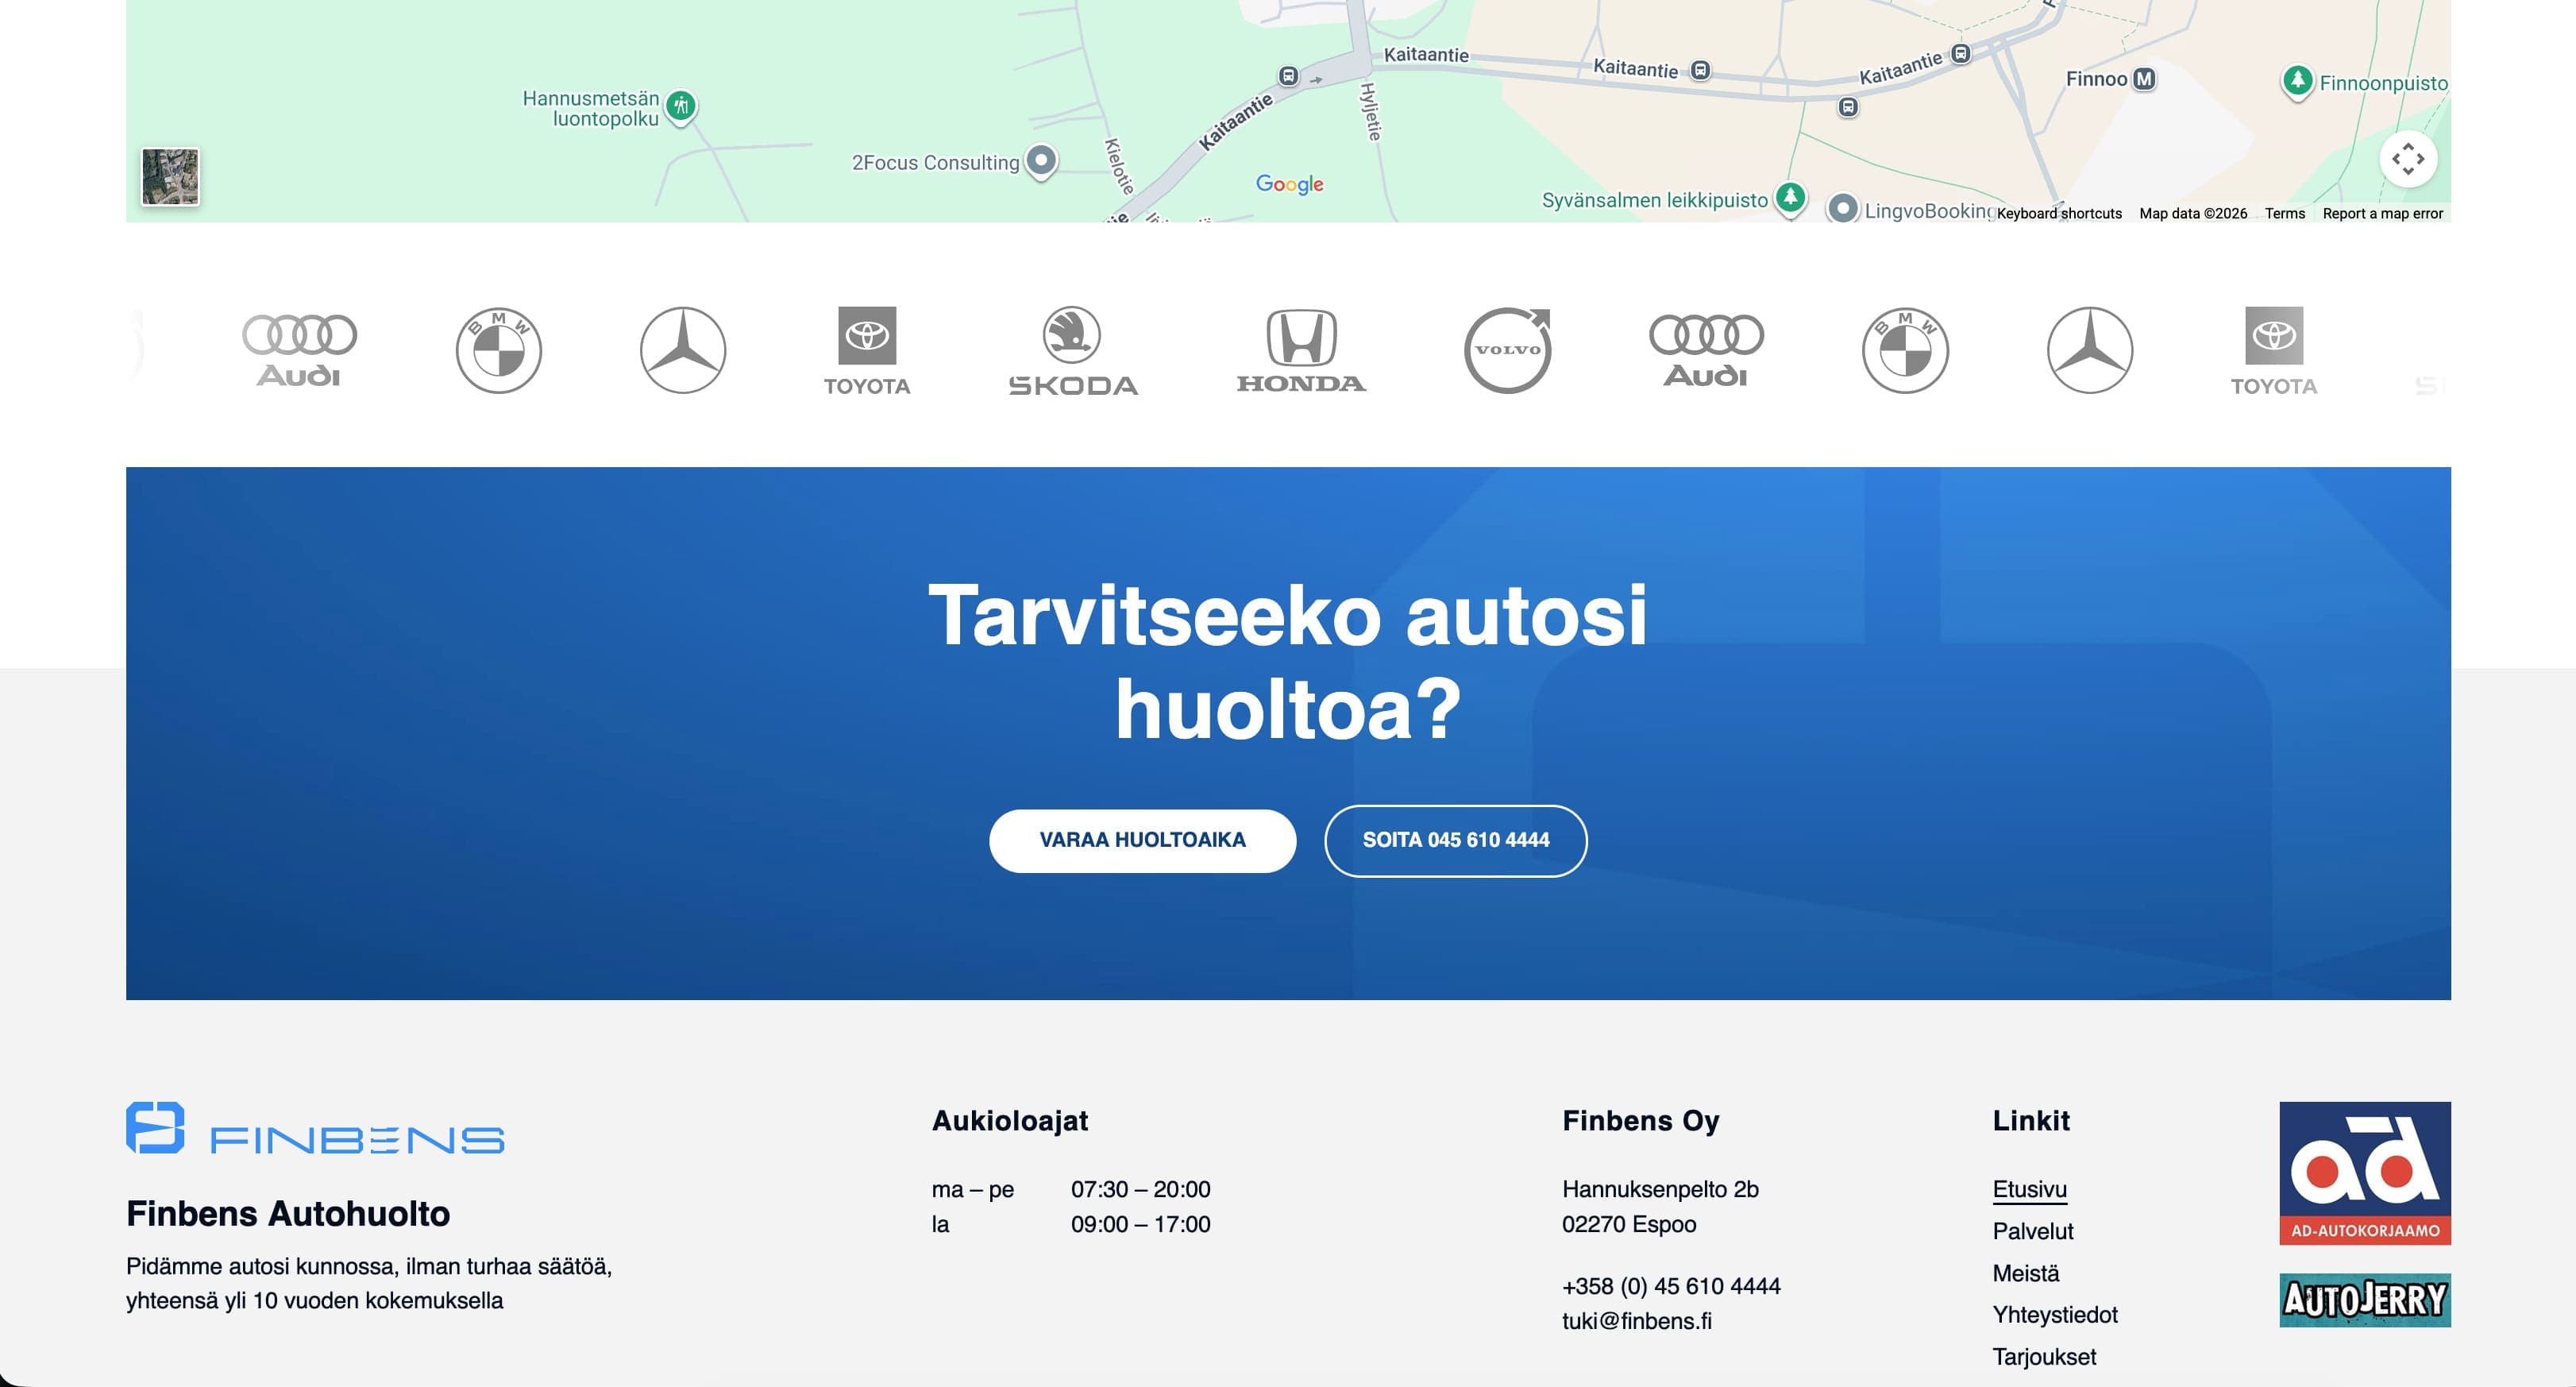Click the Saturday hours 09:00 – 17:00
Viewport: 2576px width, 1387px height.
tap(1140, 1224)
